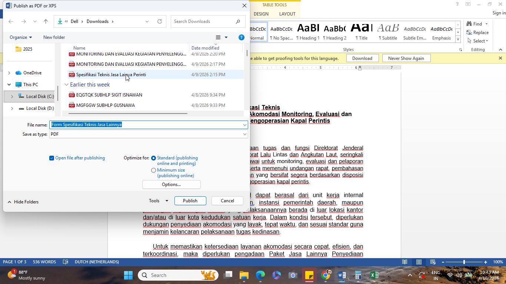Open Google Chrome from the taskbar
This screenshot has height=284, width=506.
pyautogui.click(x=326, y=275)
